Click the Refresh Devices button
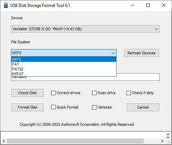 point(142,53)
